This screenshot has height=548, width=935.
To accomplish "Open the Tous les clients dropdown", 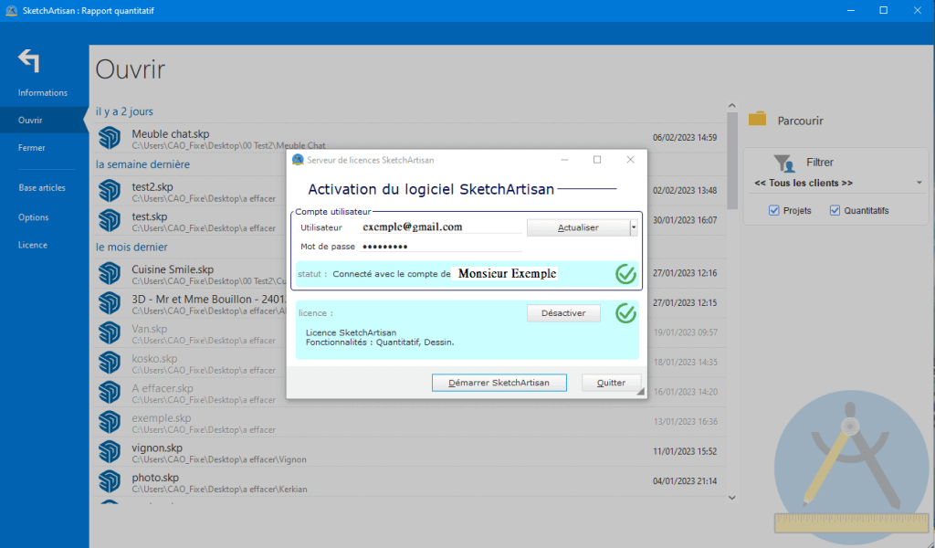I will [838, 183].
